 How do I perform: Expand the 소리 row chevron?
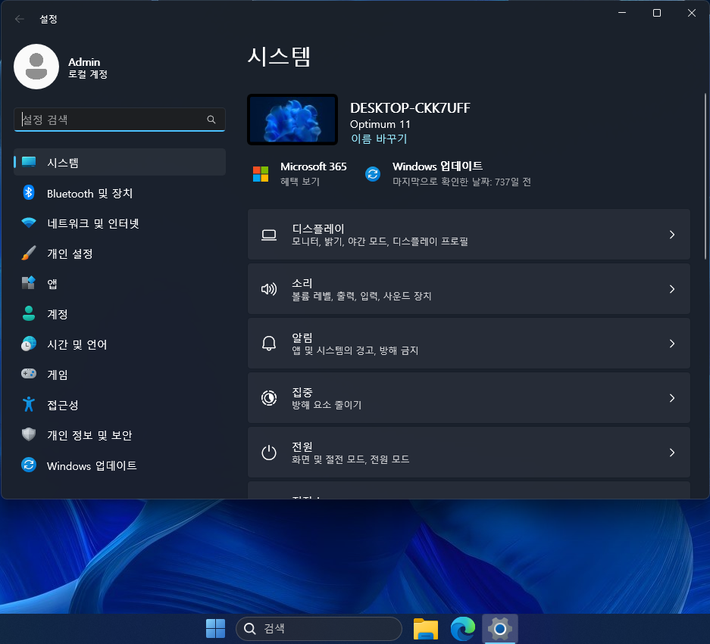[672, 289]
